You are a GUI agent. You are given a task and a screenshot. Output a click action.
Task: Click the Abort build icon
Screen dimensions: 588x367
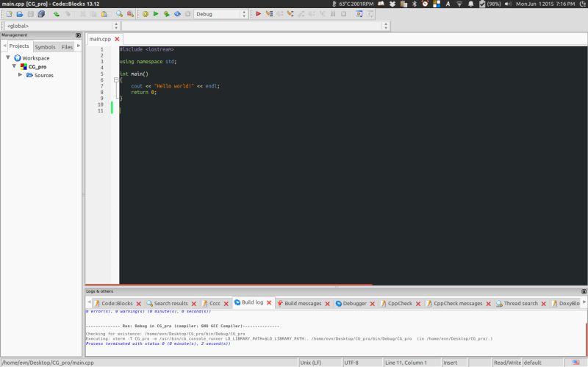(x=188, y=14)
